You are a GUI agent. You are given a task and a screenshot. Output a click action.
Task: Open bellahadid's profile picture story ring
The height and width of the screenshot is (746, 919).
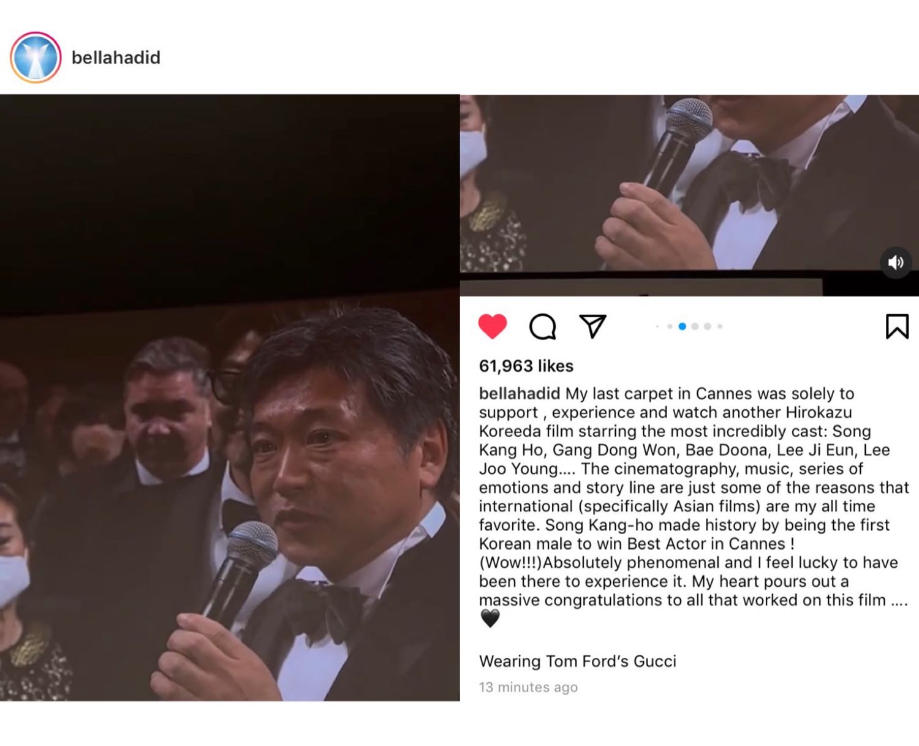[x=36, y=58]
